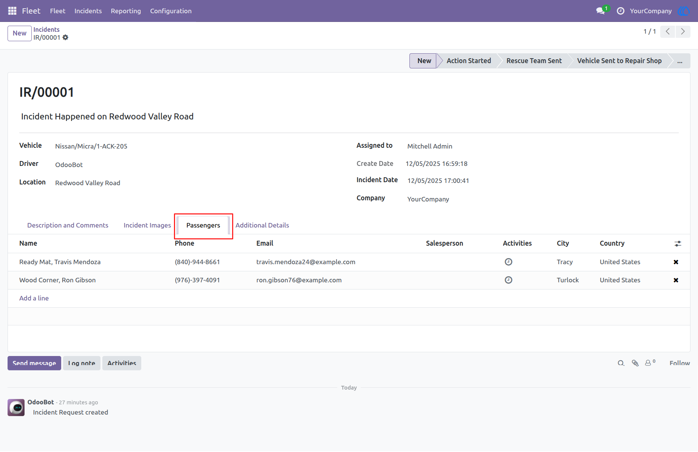Viewport: 698px width, 452px height.
Task: Open the activities clock icon in top bar
Action: click(x=621, y=11)
